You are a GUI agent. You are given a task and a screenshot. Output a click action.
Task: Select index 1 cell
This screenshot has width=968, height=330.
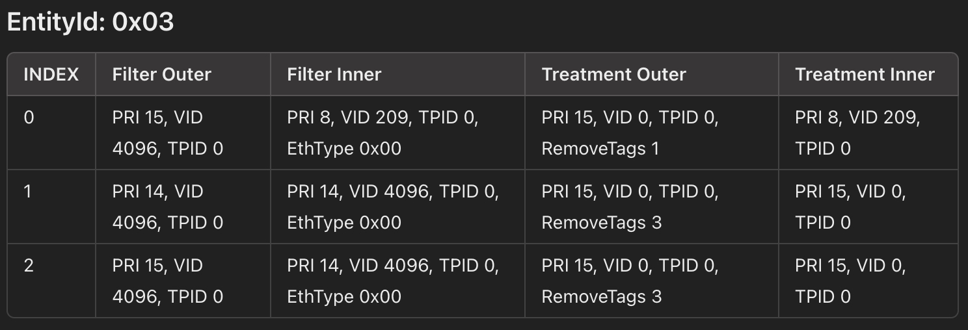(x=51, y=207)
